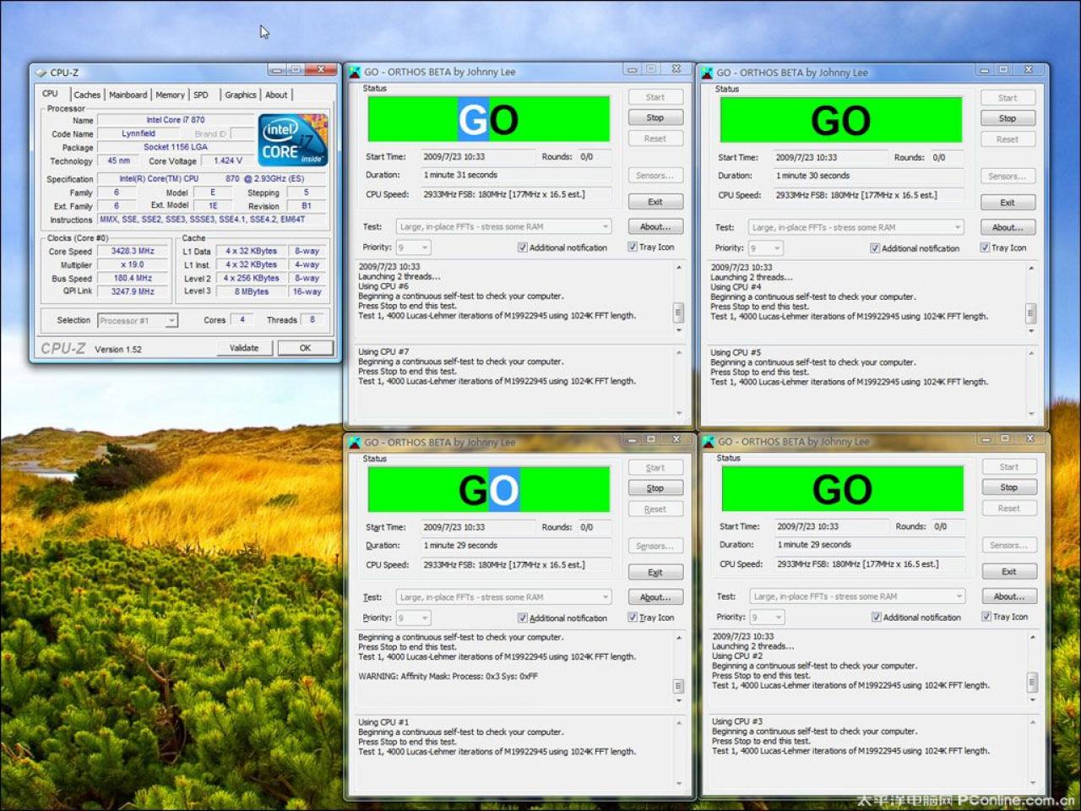Exit the ORTHOS window using CPU #4

[x=1008, y=203]
